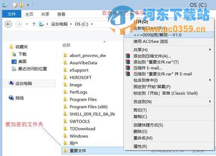The height and width of the screenshot is (156, 216).
Task: Click WinRAR icon beside 压缩并 E-mail
Action: pos(128,68)
